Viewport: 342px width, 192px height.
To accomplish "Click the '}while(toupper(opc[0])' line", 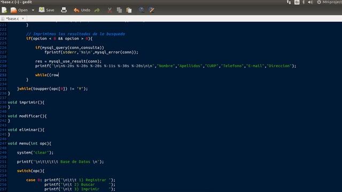I will tap(52, 89).
